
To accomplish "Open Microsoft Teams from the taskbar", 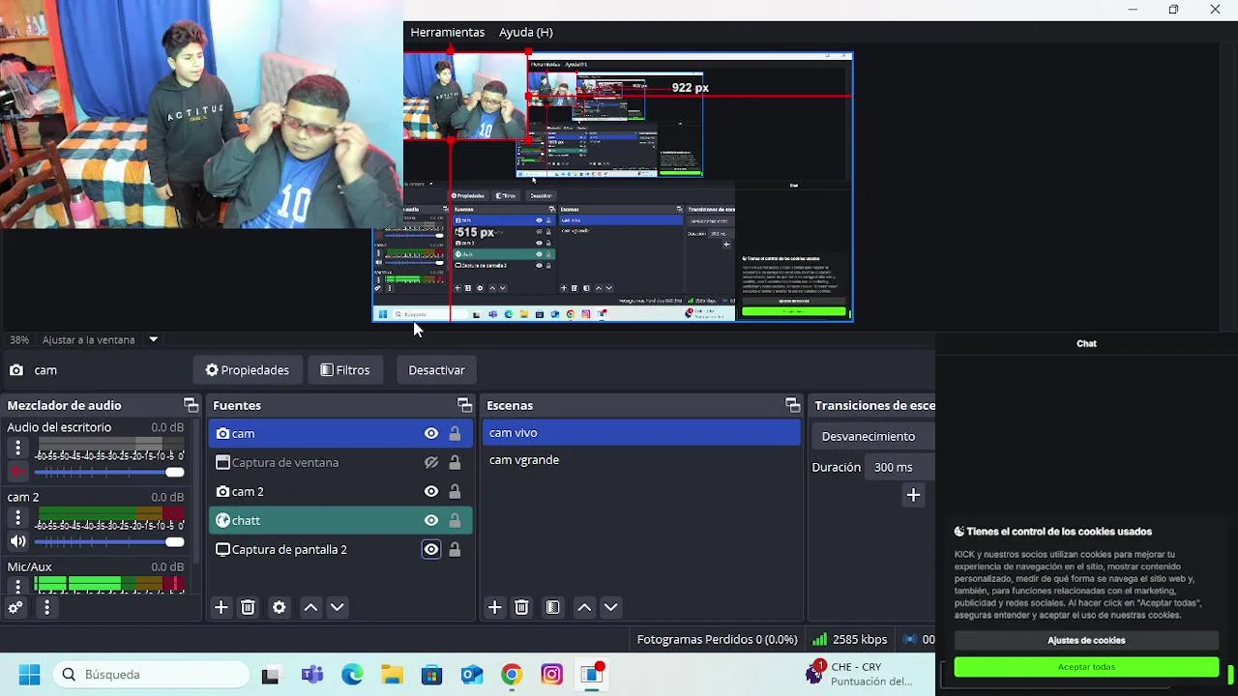I will tap(311, 675).
